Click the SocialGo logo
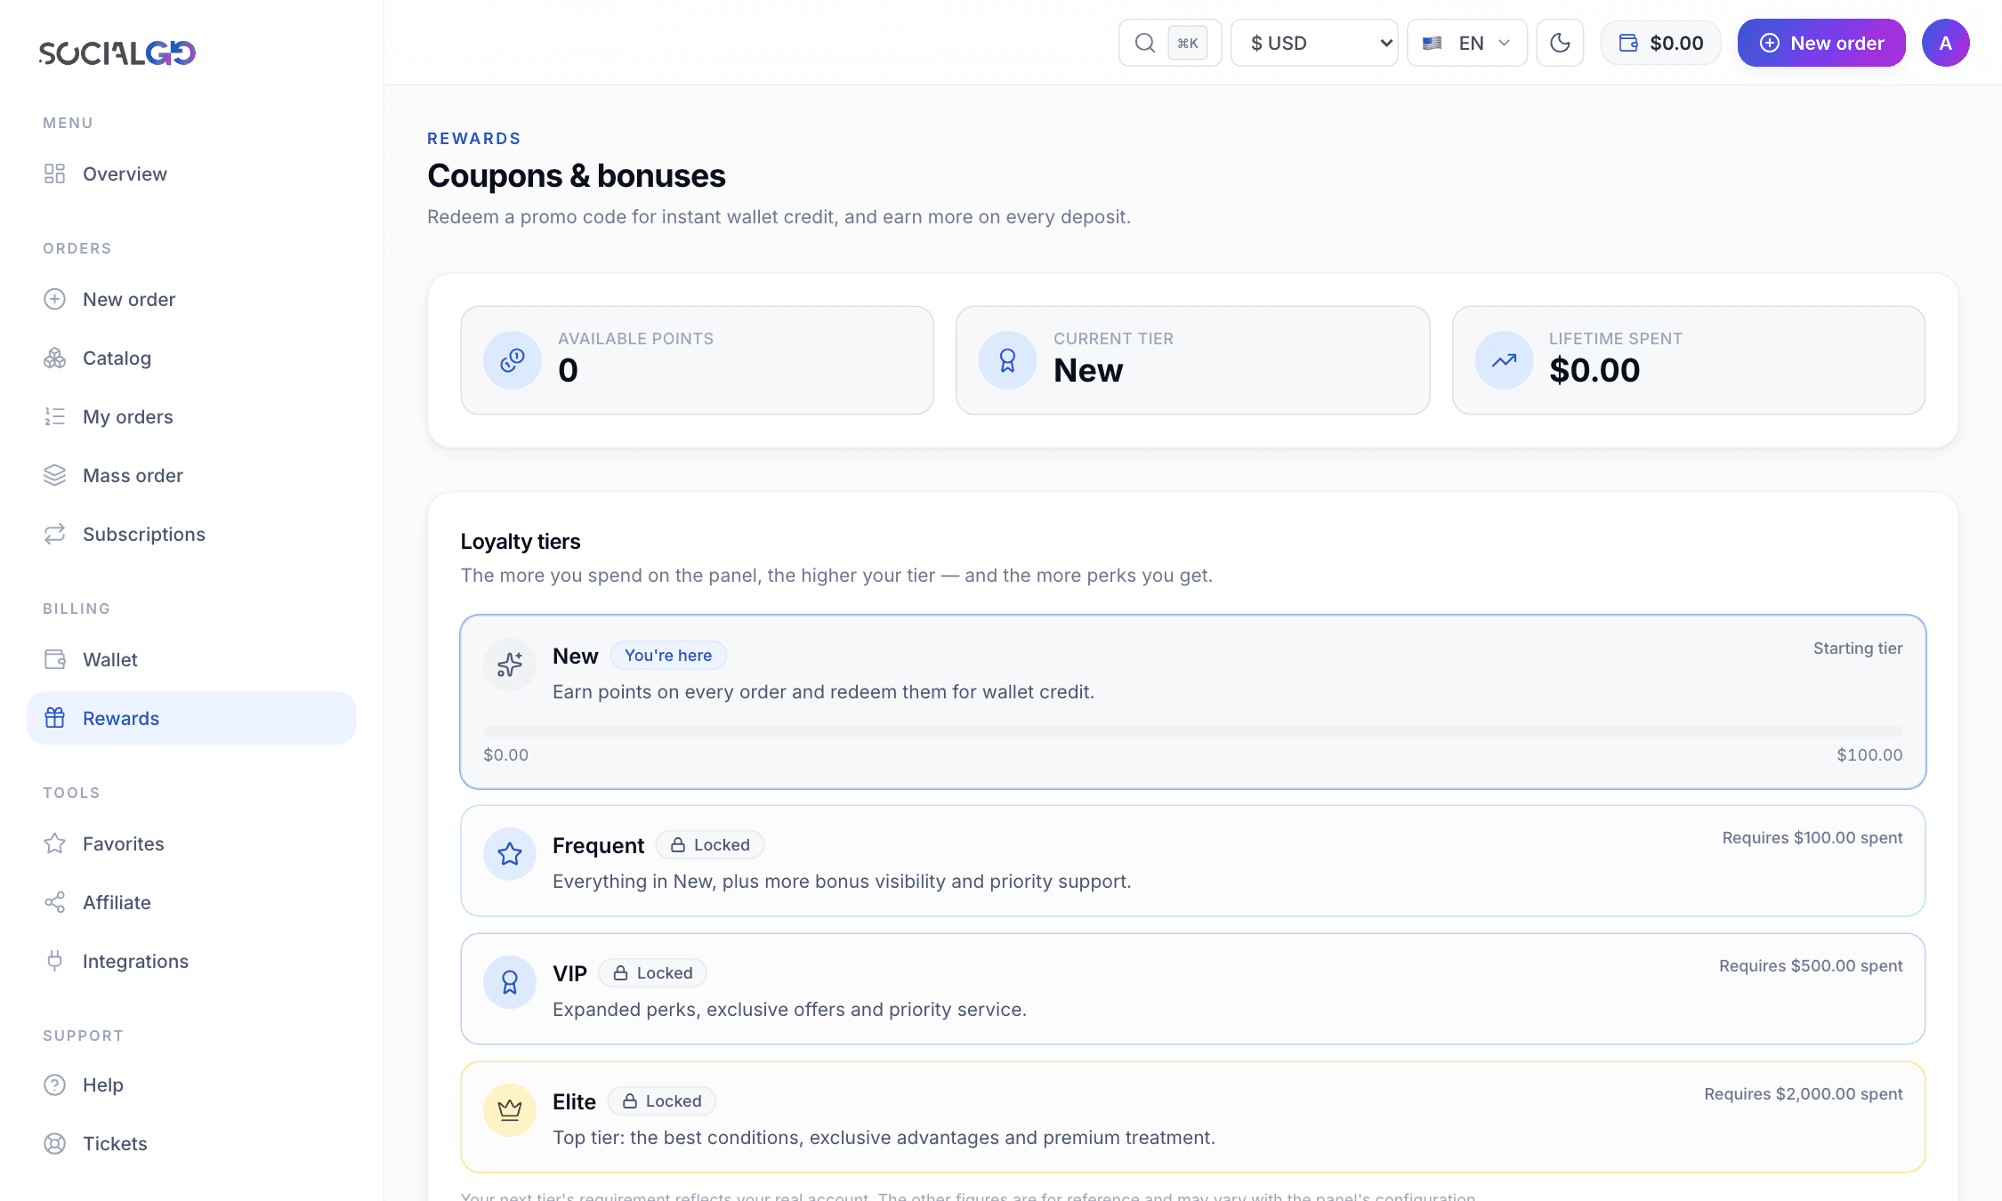Screen dimensions: 2002x1201 [117, 52]
